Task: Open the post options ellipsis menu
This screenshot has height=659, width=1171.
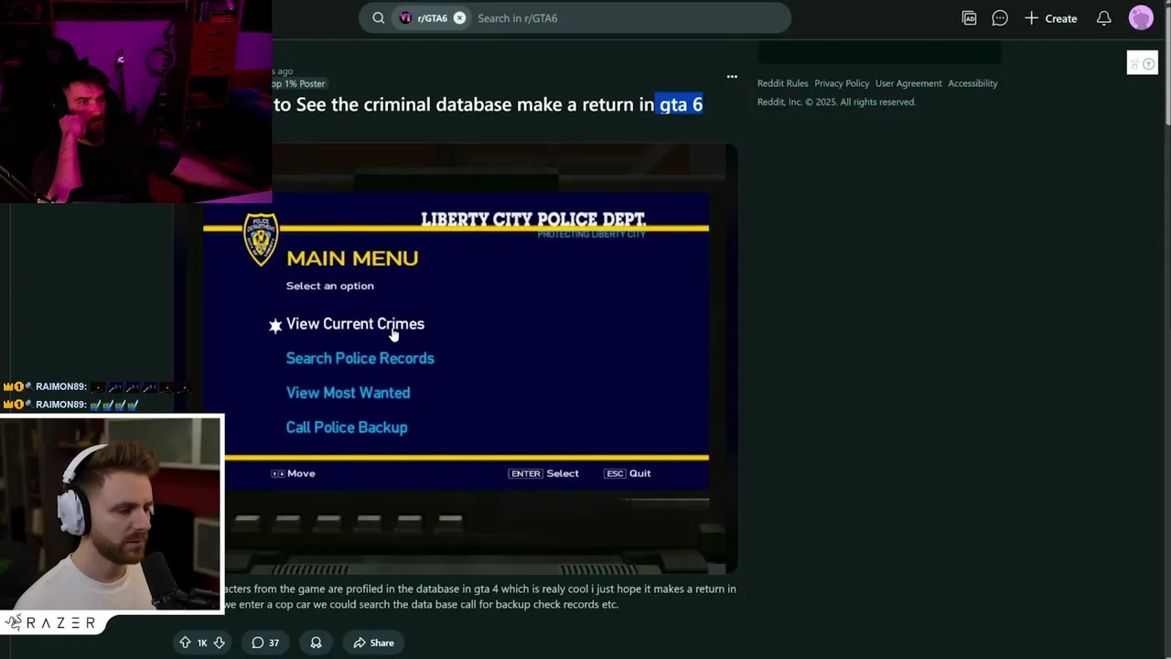Action: tap(732, 77)
